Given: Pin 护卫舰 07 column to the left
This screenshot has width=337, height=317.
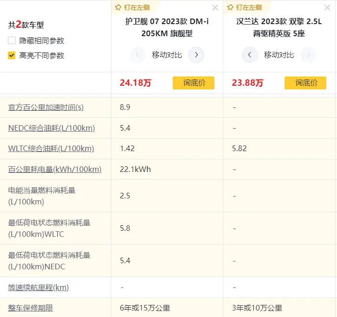Looking at the screenshot, I should (132, 7).
